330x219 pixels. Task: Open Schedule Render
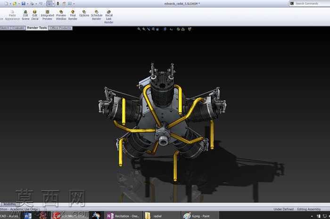[97, 16]
